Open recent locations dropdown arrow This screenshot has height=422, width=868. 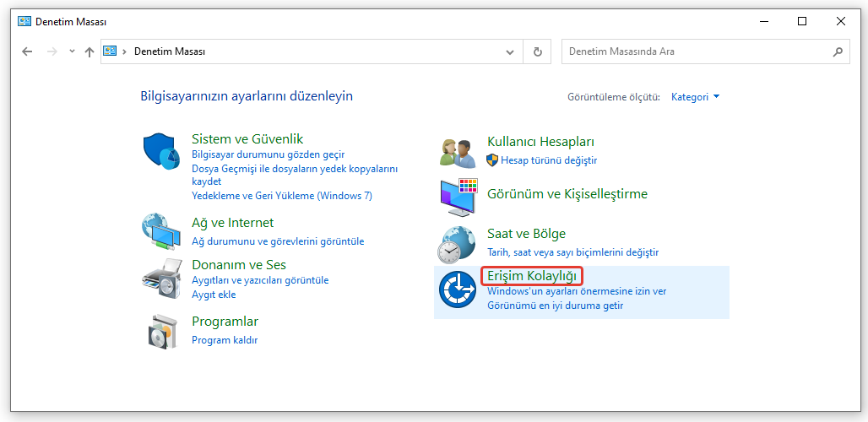(x=72, y=51)
